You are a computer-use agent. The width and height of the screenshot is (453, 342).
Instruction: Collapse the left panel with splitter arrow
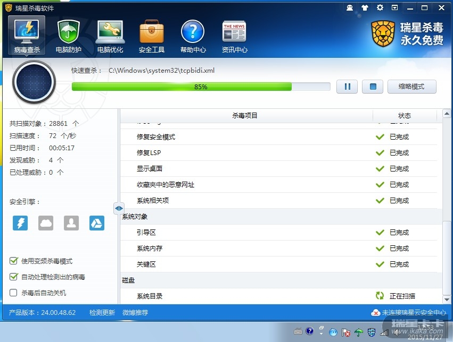[119, 208]
